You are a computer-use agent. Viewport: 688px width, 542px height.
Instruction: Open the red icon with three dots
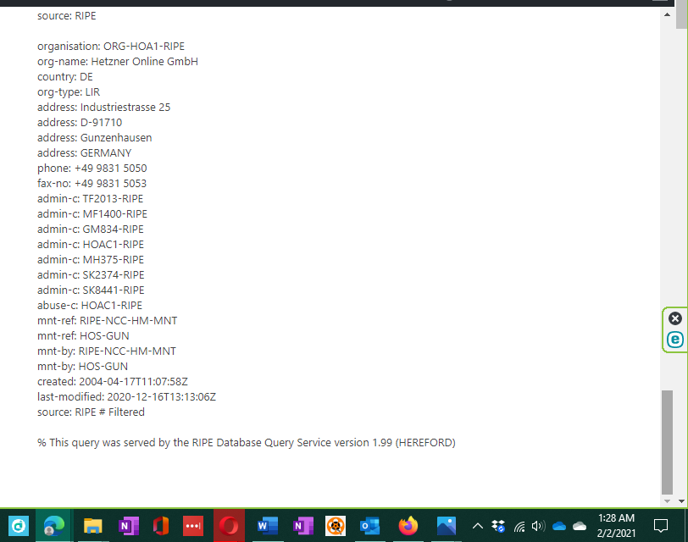[194, 526]
